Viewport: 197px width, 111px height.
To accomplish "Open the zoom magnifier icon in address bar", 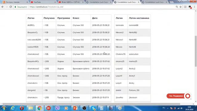I will click(x=177, y=7).
